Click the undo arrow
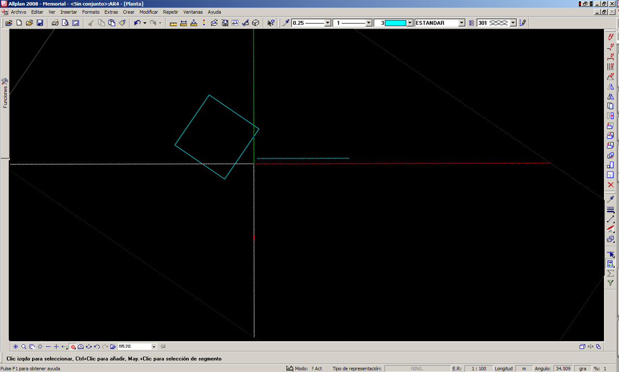 (137, 23)
